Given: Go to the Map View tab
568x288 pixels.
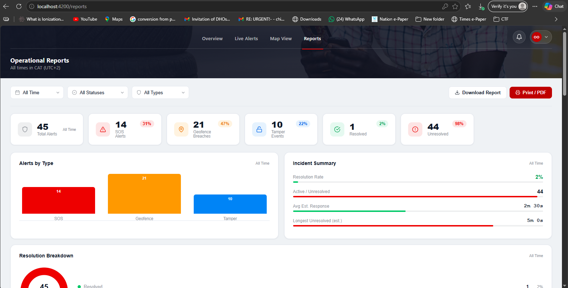Looking at the screenshot, I should click(281, 39).
